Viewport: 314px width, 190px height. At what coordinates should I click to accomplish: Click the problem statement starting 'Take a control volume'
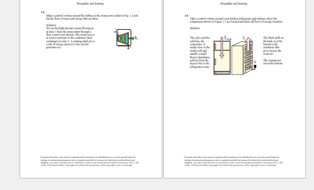236,20
